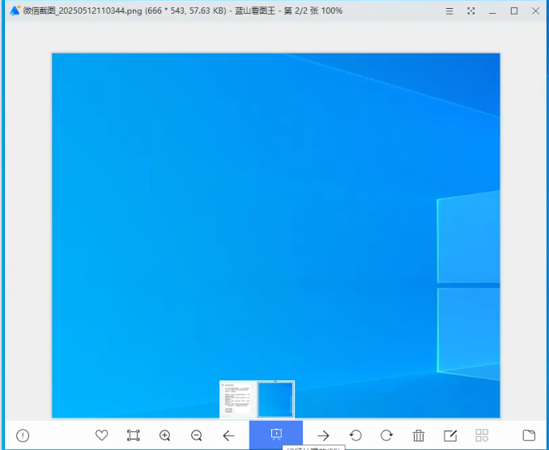Maximize the image viewer window
The height and width of the screenshot is (450, 549).
[514, 11]
